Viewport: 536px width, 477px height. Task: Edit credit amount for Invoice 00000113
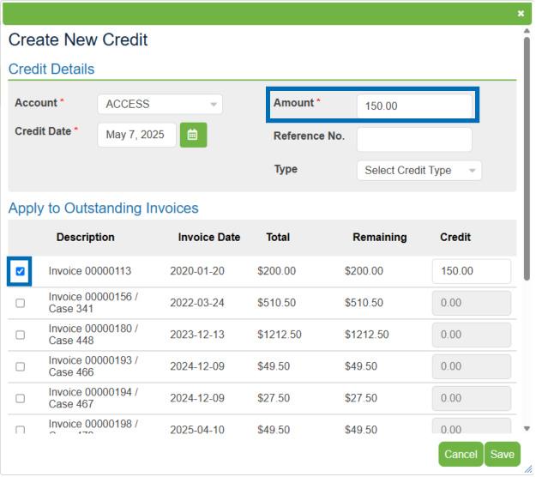tap(471, 271)
